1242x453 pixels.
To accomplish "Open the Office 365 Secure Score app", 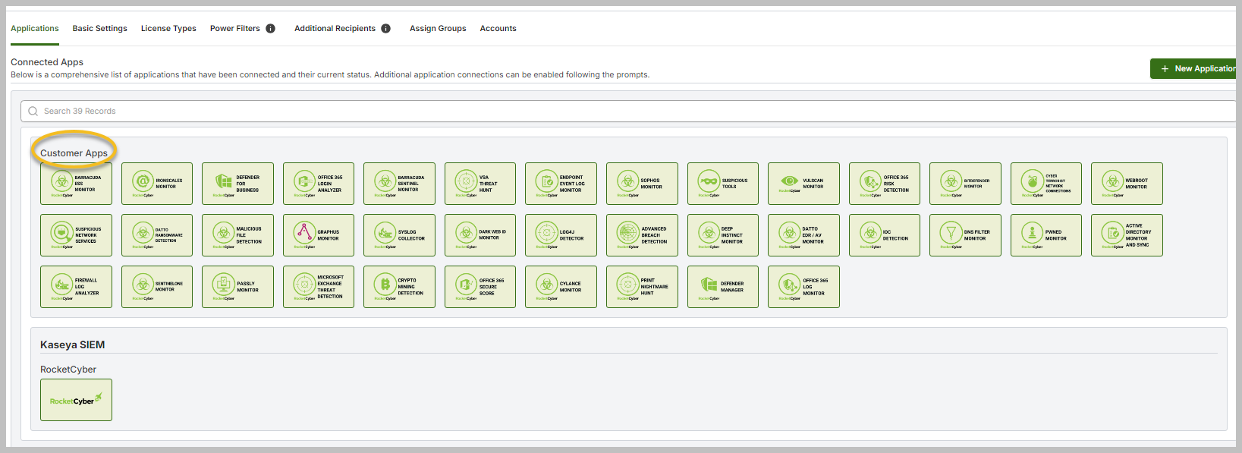I will click(480, 287).
